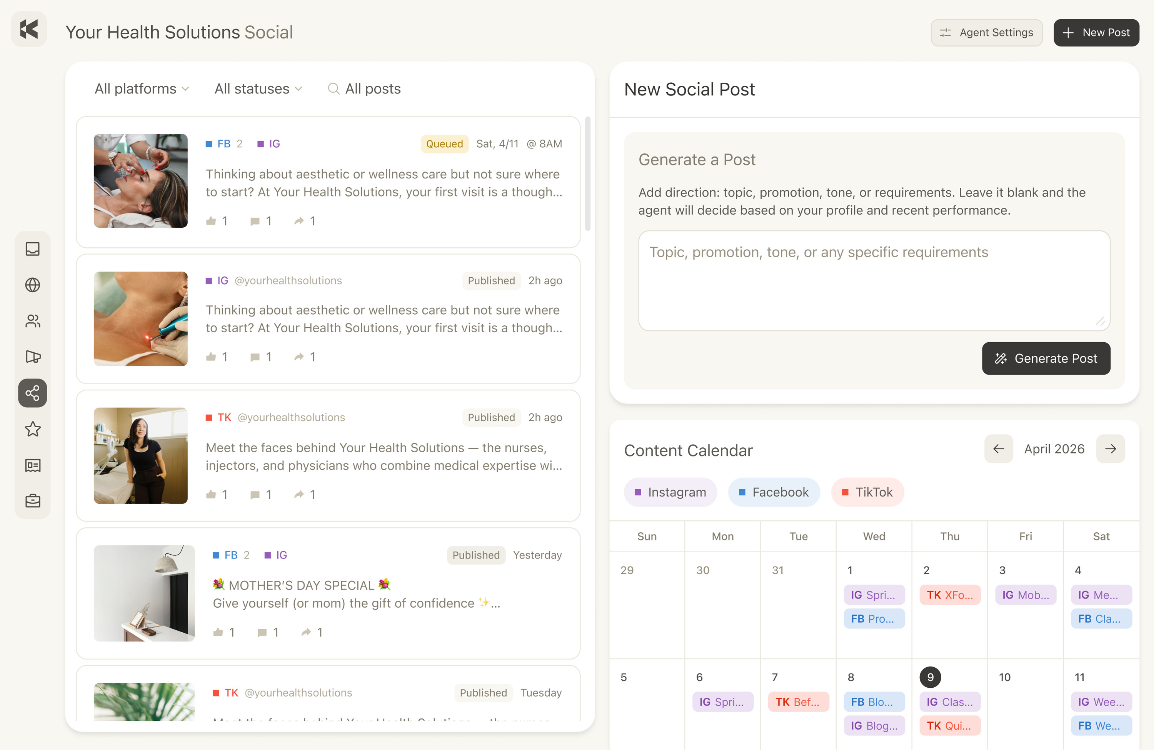Go to next month in Content Calendar
The height and width of the screenshot is (750, 1154).
[1111, 449]
